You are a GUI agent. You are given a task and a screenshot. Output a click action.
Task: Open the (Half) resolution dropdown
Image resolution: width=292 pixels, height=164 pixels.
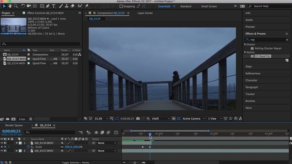161,118
